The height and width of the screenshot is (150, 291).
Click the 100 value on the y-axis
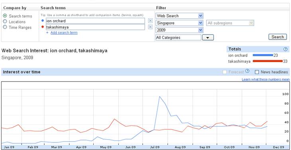tap(285, 94)
